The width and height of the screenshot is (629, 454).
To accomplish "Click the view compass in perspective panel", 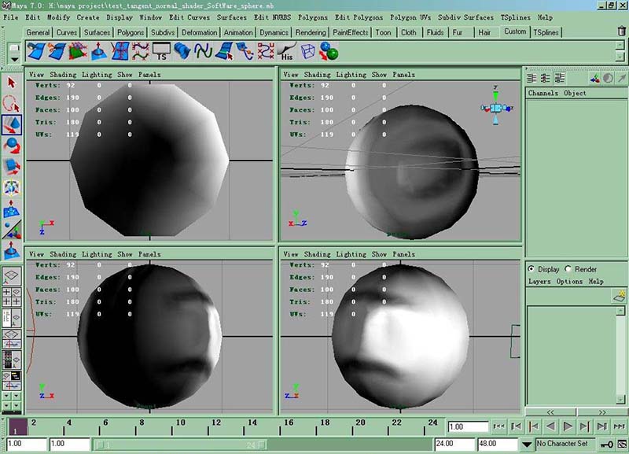I will point(496,107).
